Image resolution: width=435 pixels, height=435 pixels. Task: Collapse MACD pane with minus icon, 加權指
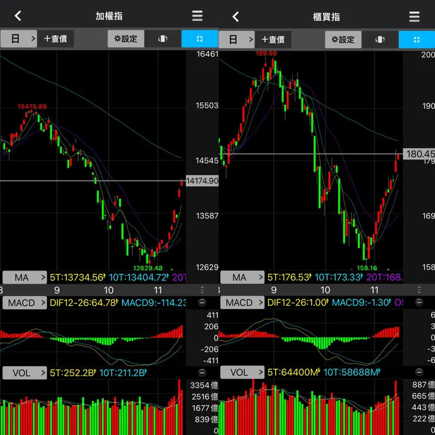click(202, 303)
